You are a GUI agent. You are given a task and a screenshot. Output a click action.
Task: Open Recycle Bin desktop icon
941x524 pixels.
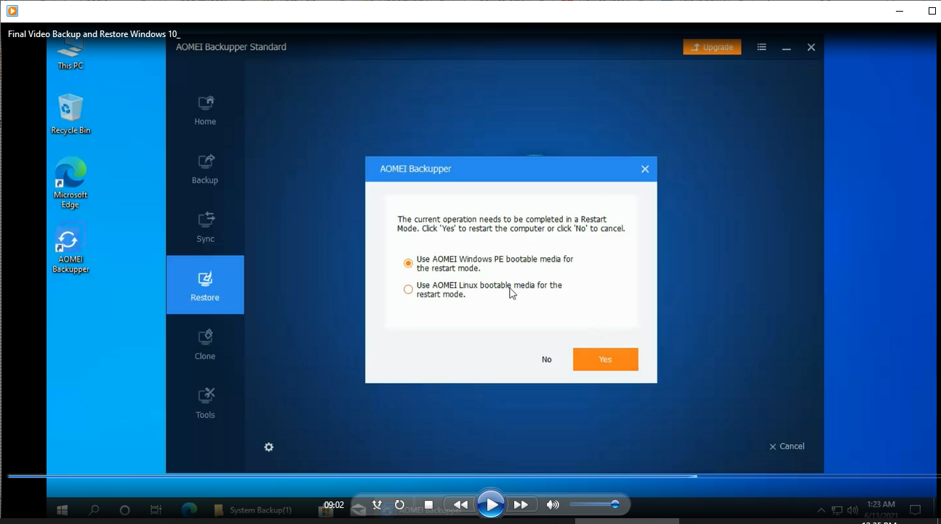(x=71, y=114)
